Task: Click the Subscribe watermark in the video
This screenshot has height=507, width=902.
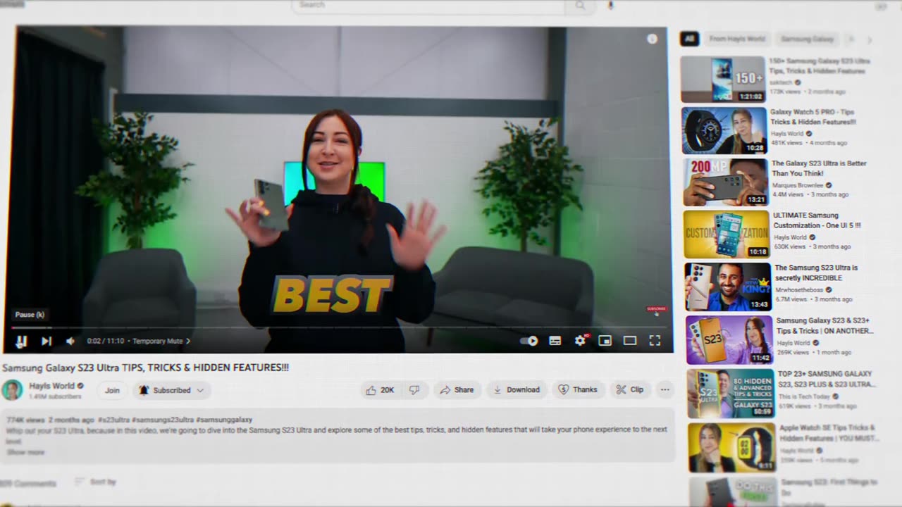Action: point(656,309)
